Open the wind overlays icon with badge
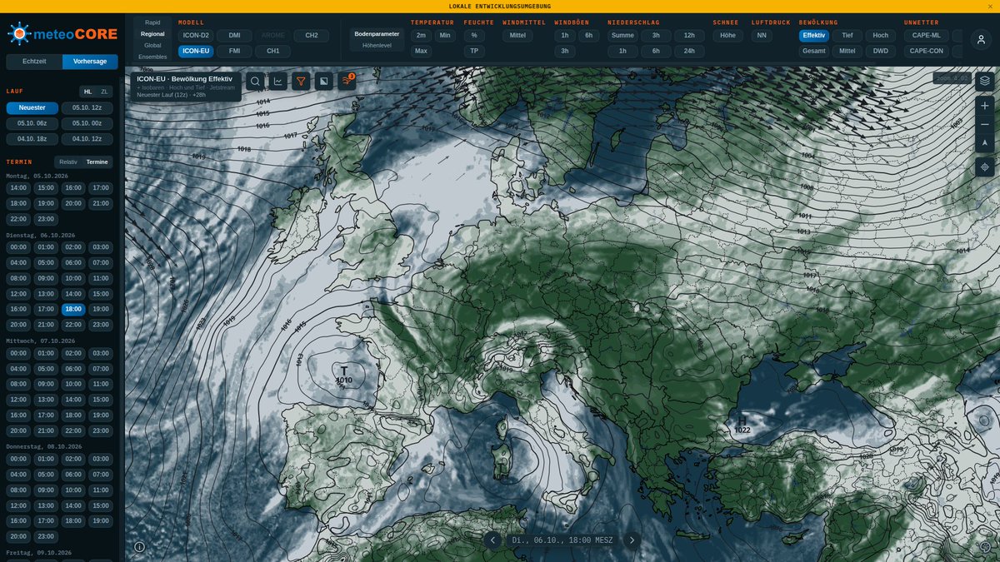1000x562 pixels. tap(346, 81)
